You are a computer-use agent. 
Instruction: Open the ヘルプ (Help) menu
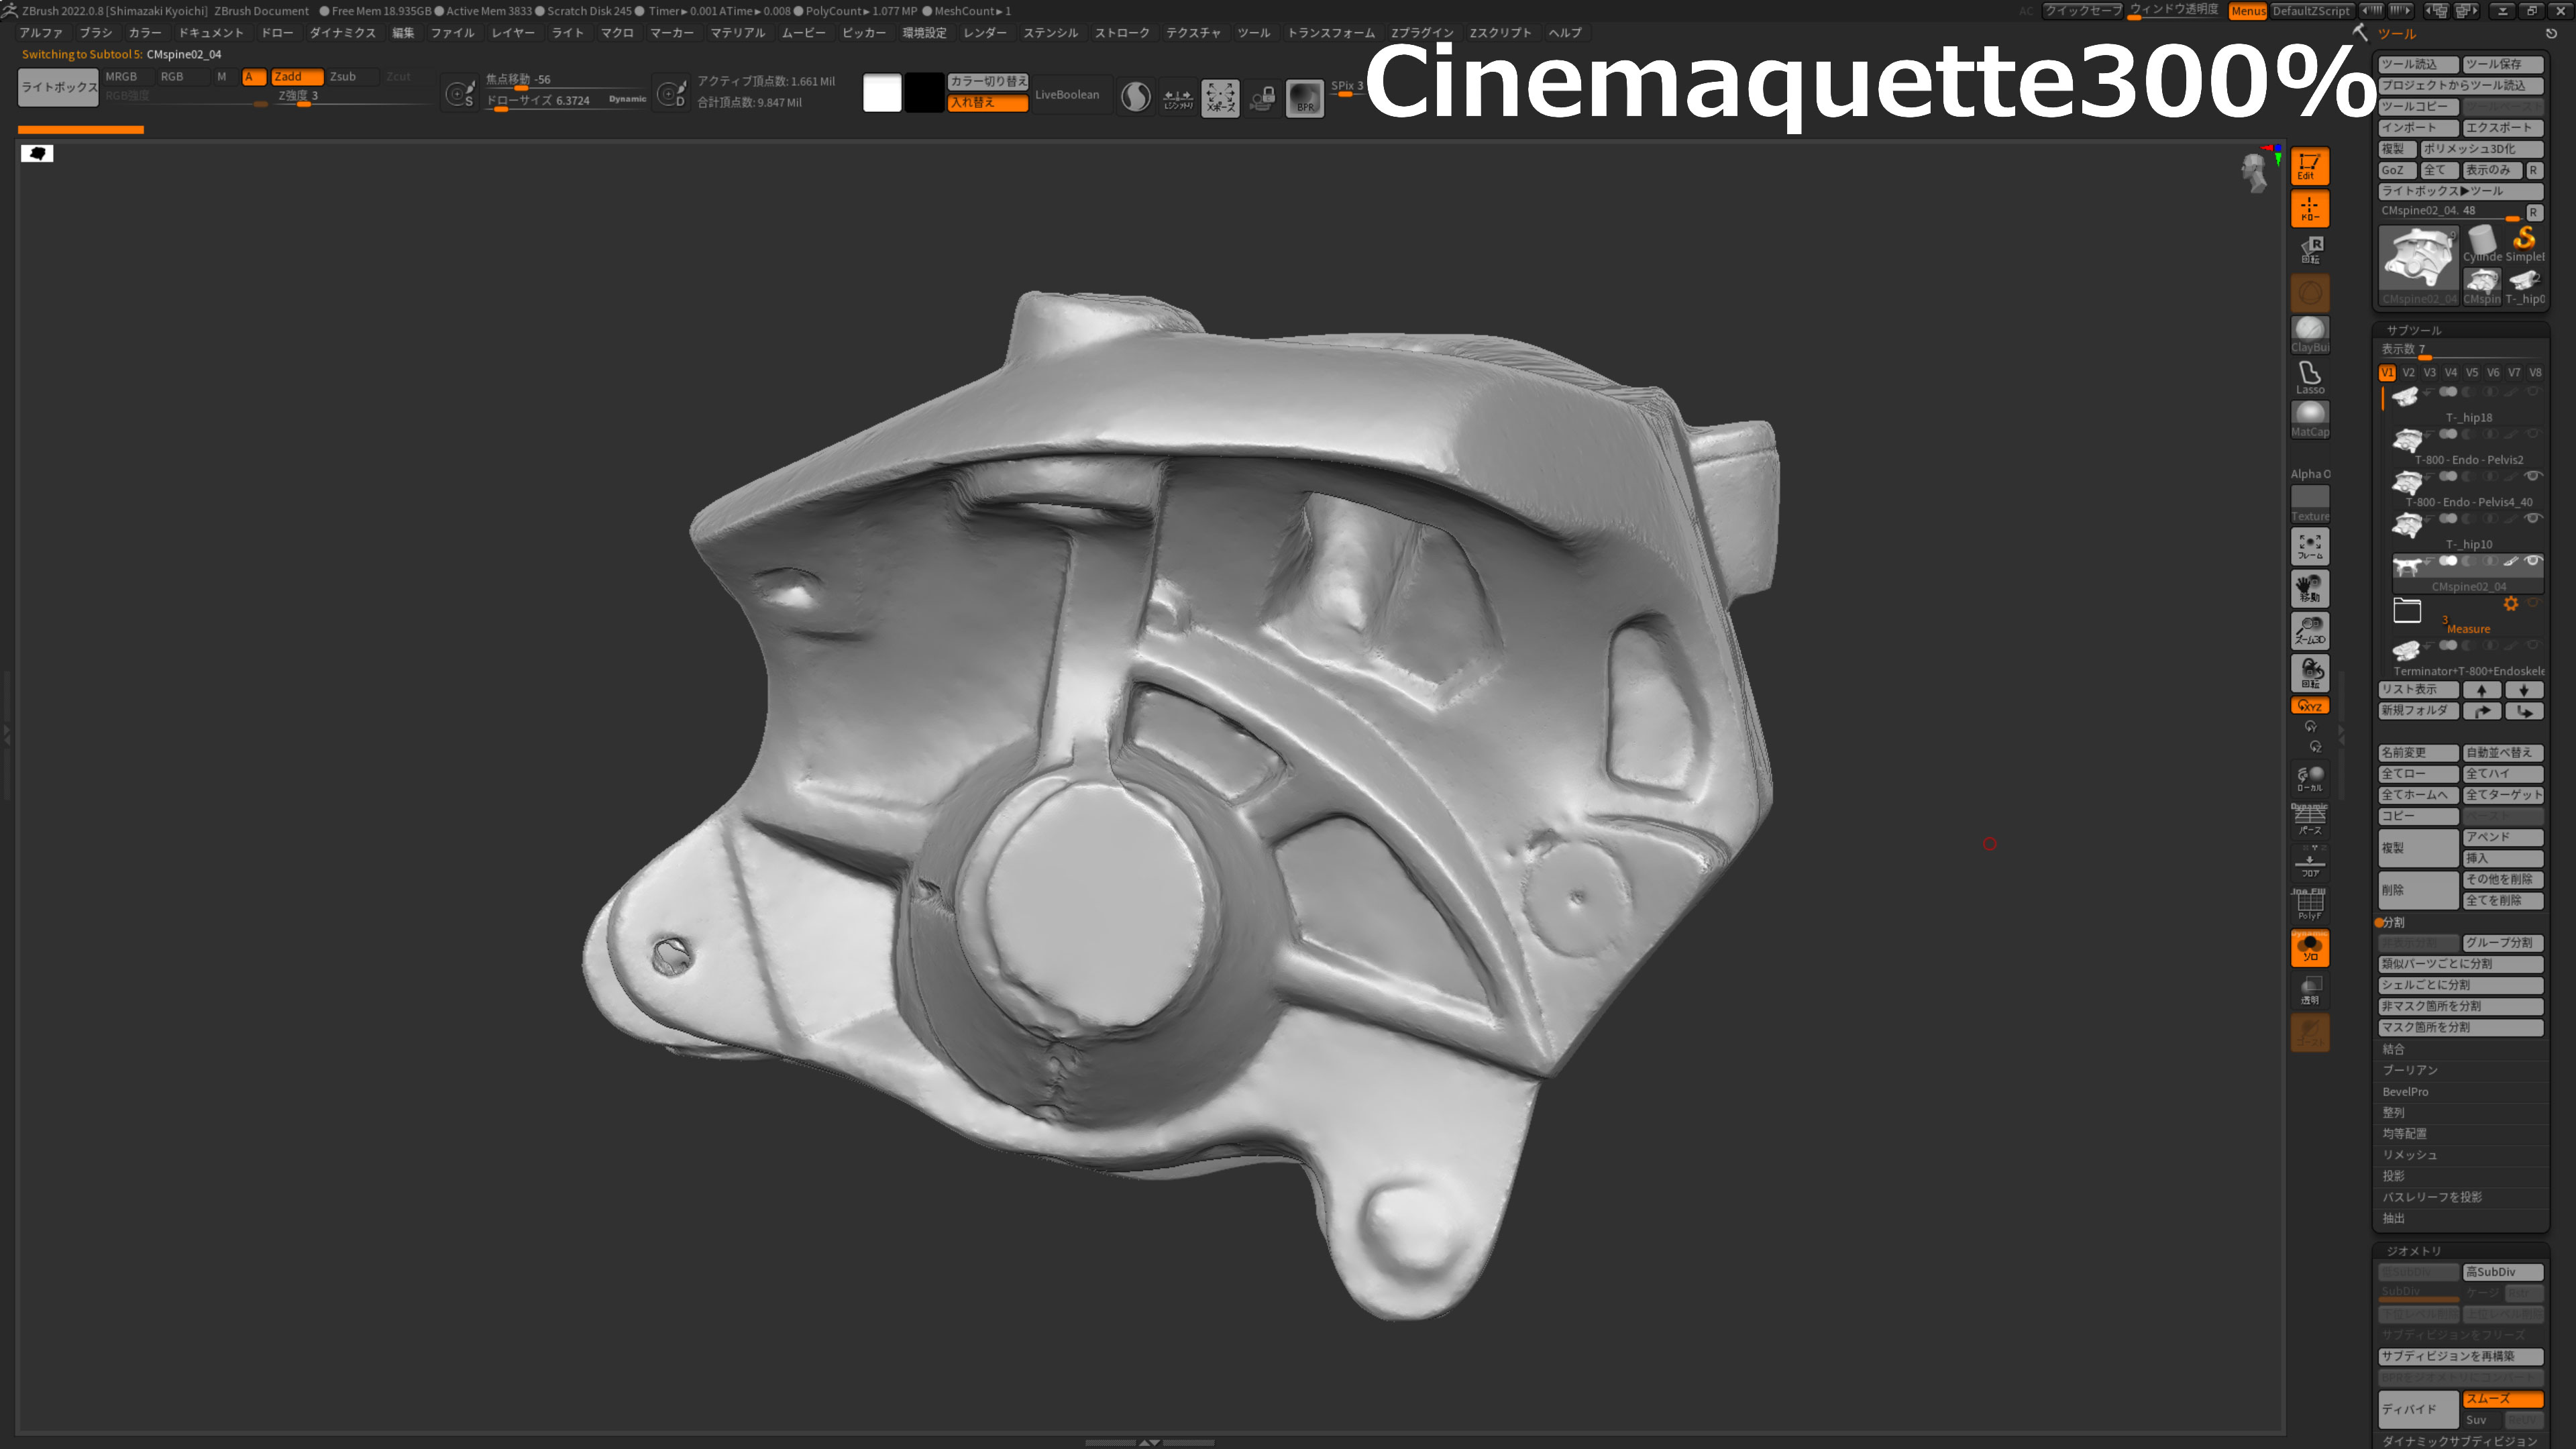pos(1565,33)
